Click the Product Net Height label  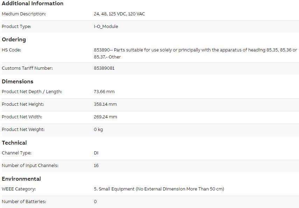[23, 104]
